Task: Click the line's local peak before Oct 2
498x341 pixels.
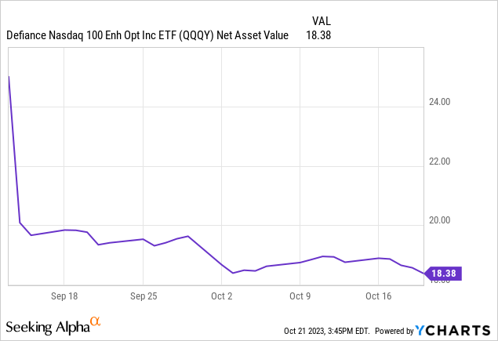Action: [188, 236]
